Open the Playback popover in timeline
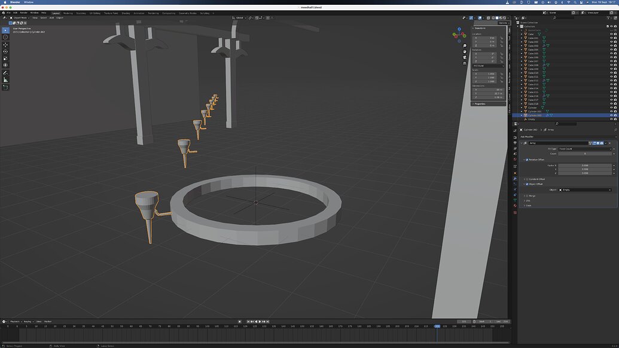The height and width of the screenshot is (348, 619). (16, 322)
